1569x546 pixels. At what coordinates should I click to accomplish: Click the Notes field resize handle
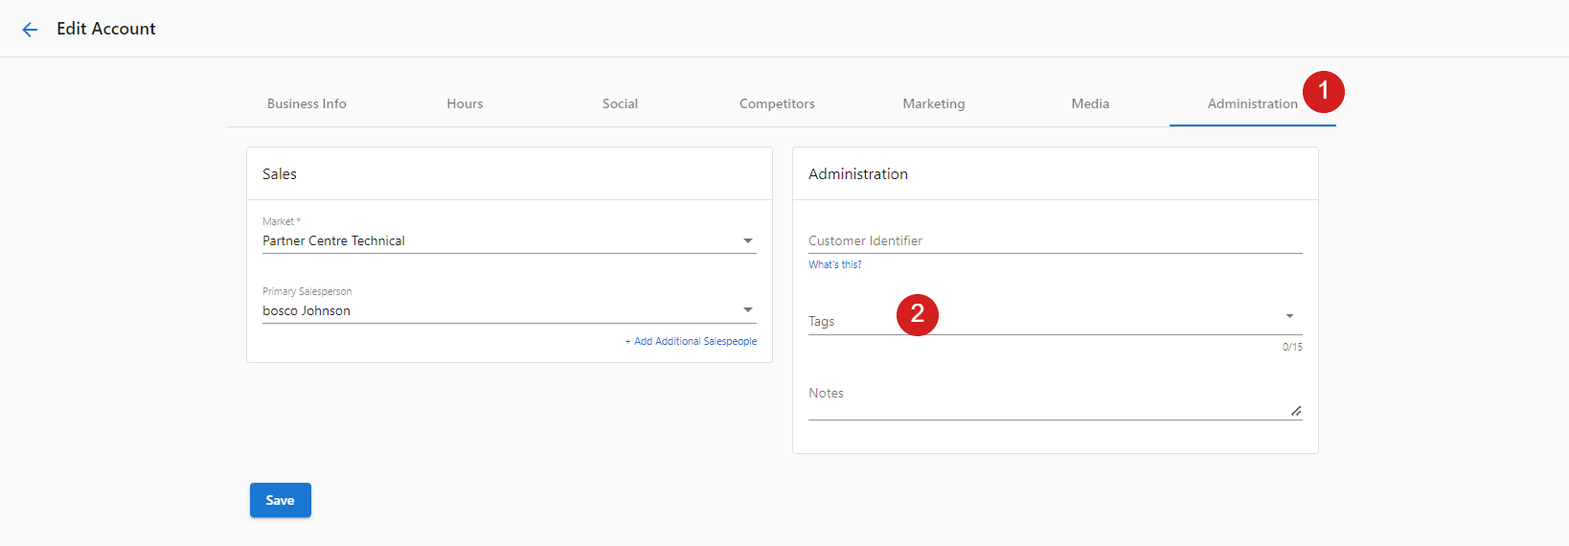coord(1295,411)
